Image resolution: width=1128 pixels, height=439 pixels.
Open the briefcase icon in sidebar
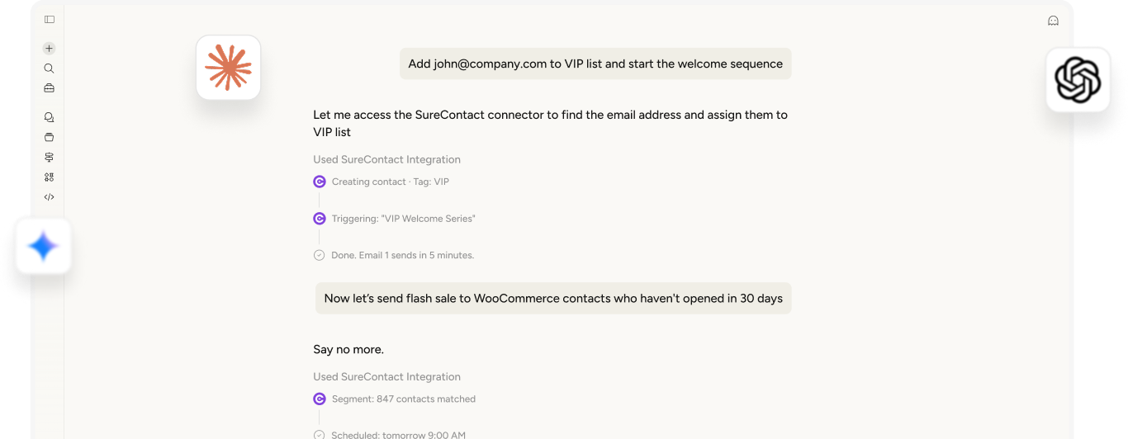click(x=50, y=88)
